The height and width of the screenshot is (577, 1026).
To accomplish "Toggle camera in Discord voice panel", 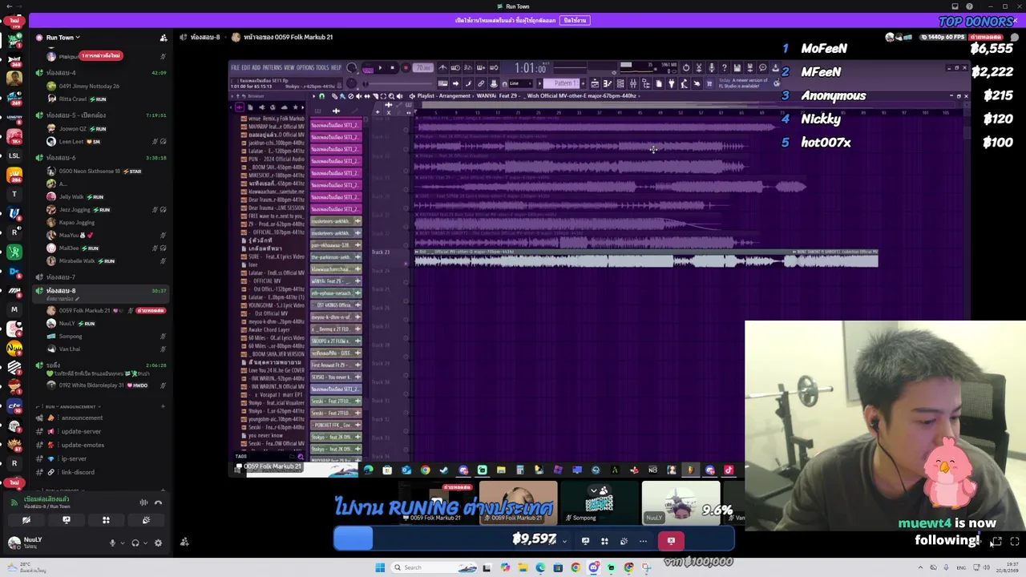I will point(26,520).
